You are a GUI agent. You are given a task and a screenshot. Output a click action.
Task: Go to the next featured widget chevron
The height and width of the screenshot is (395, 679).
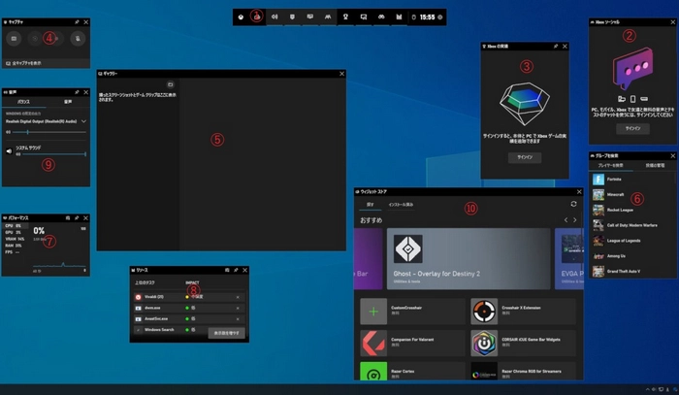click(574, 220)
